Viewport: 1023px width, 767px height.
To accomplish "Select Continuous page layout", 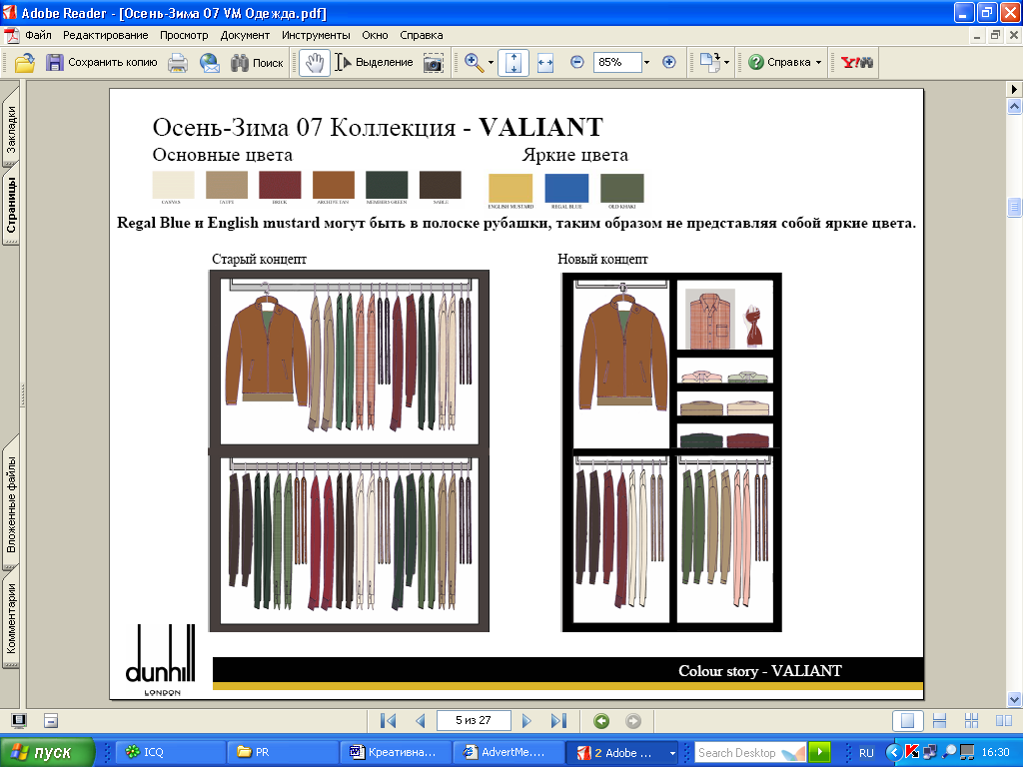I will tap(939, 721).
